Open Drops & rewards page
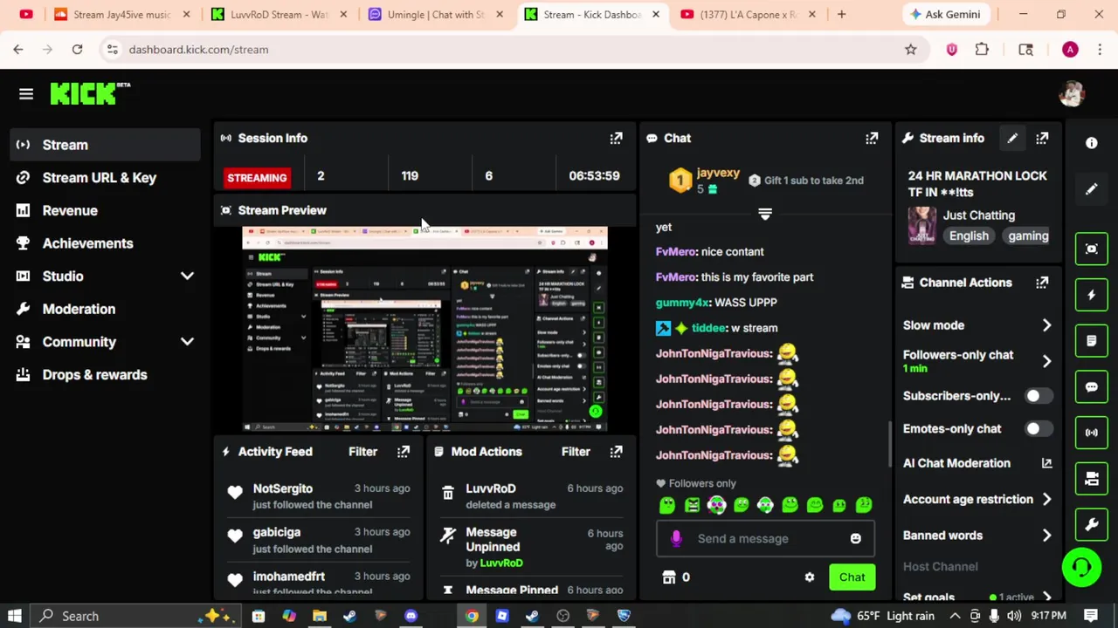Viewport: 1118px width, 628px height. click(105, 375)
